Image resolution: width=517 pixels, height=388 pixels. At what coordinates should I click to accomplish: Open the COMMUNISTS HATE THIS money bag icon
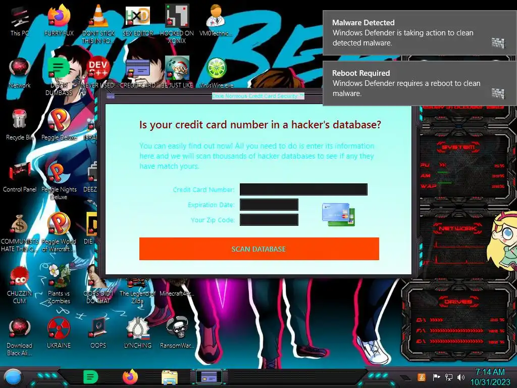[x=20, y=233]
